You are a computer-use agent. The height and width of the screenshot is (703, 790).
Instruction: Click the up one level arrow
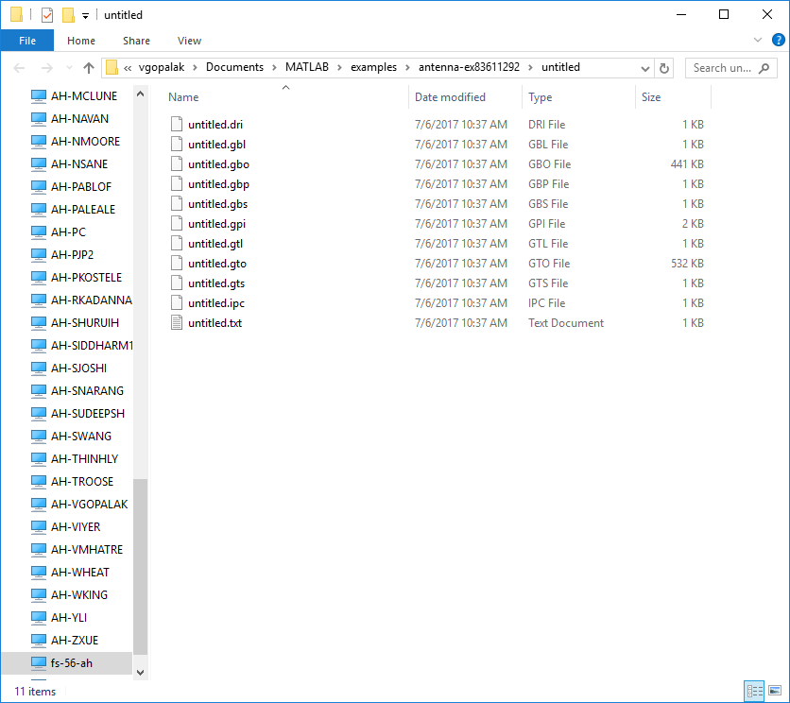coord(88,67)
